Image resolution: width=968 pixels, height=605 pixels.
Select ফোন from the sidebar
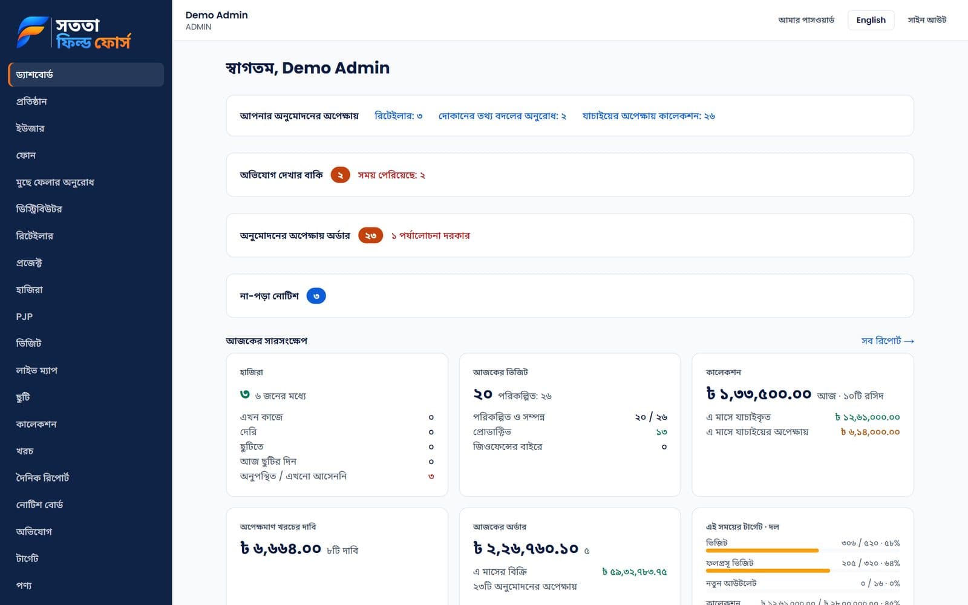tap(86, 155)
